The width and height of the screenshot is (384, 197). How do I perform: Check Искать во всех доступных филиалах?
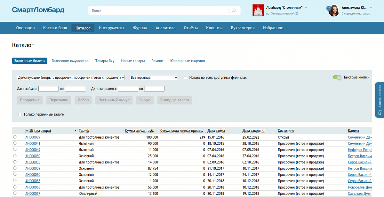click(x=186, y=77)
